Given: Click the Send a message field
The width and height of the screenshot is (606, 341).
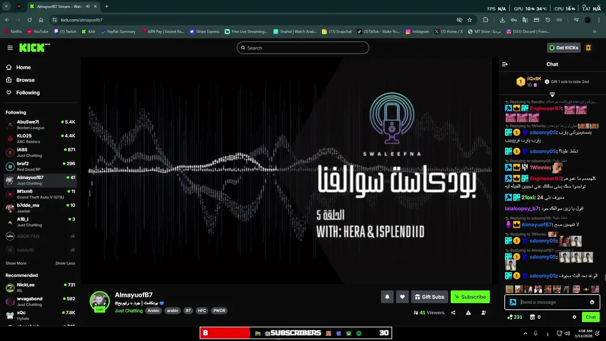Looking at the screenshot, I should click(x=552, y=302).
